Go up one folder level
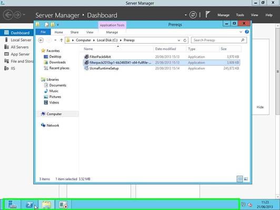 (x=61, y=40)
